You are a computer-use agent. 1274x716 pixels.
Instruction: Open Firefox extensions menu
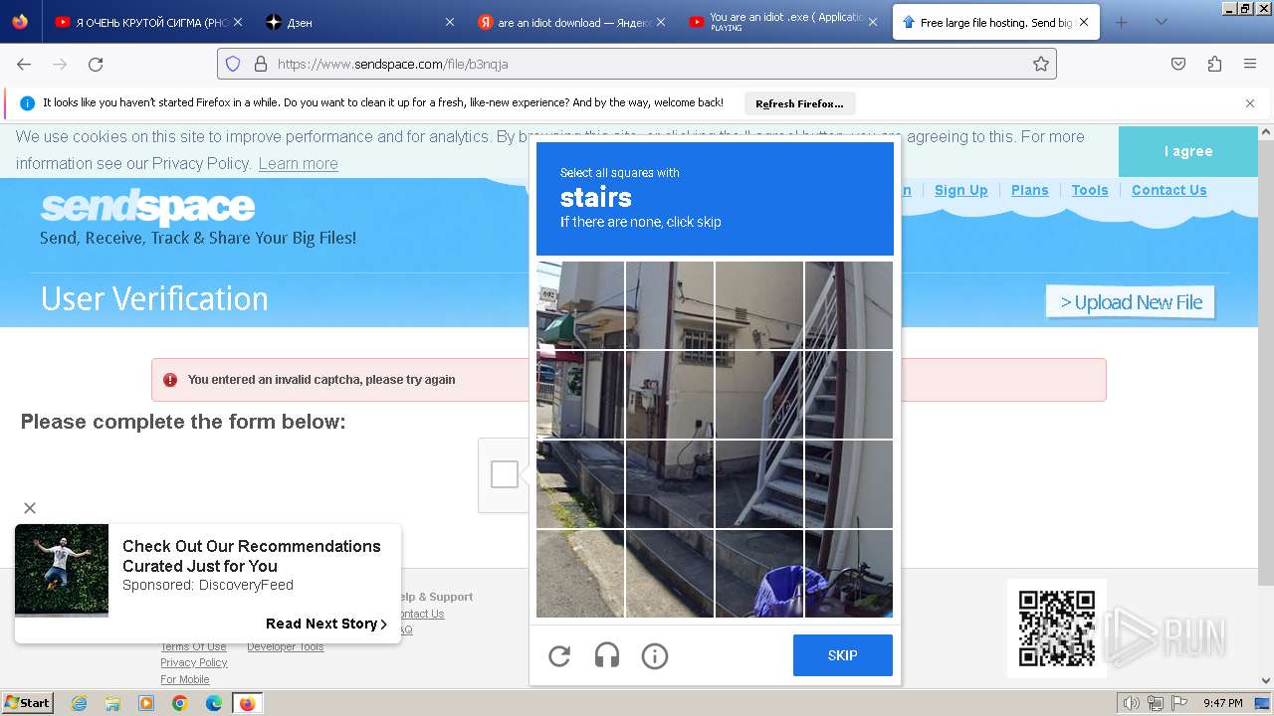click(1214, 64)
